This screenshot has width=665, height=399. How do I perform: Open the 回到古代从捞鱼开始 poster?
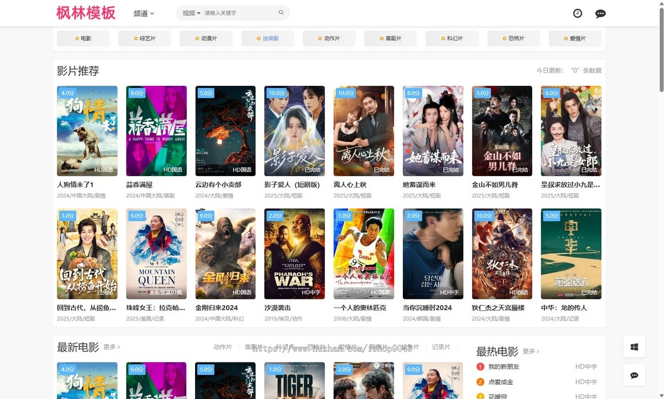click(x=87, y=253)
